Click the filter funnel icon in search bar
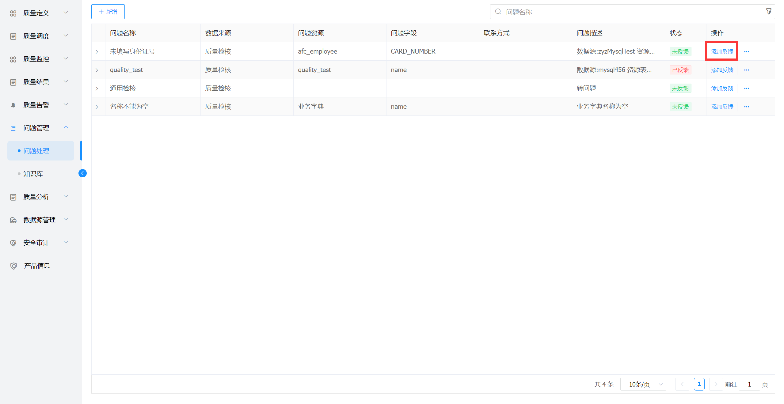 point(769,12)
